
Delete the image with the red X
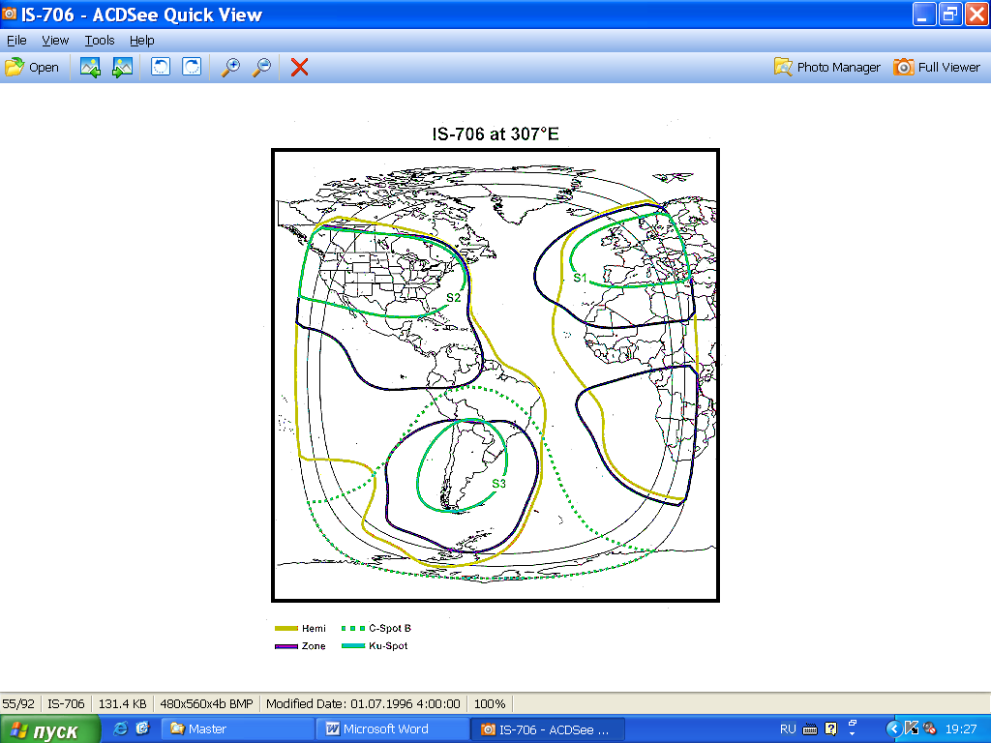pyautogui.click(x=300, y=67)
